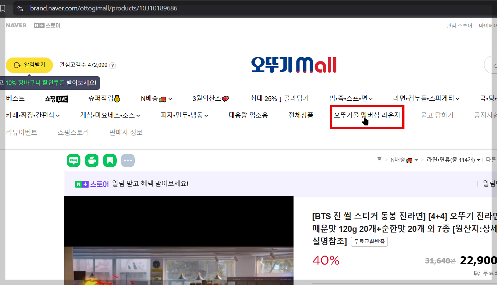The image size is (497, 285).
Task: Click the 홈 breadcrumb link
Action: pyautogui.click(x=379, y=160)
